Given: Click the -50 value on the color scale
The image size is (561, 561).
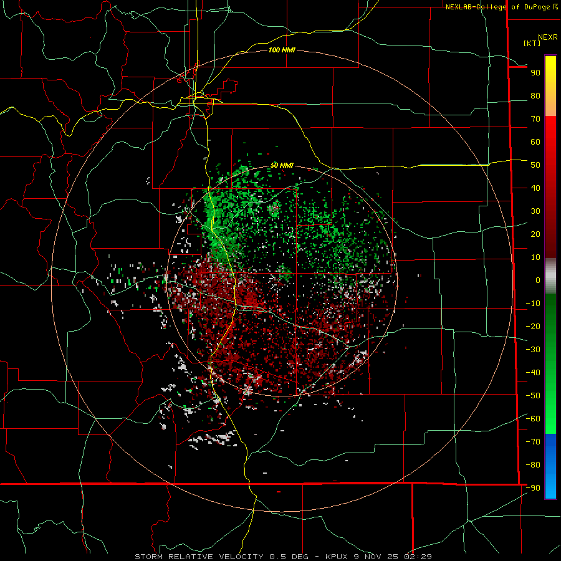Looking at the screenshot, I should coord(533,396).
